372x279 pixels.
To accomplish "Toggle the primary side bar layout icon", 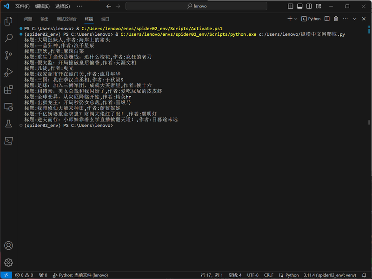I will coord(290,6).
